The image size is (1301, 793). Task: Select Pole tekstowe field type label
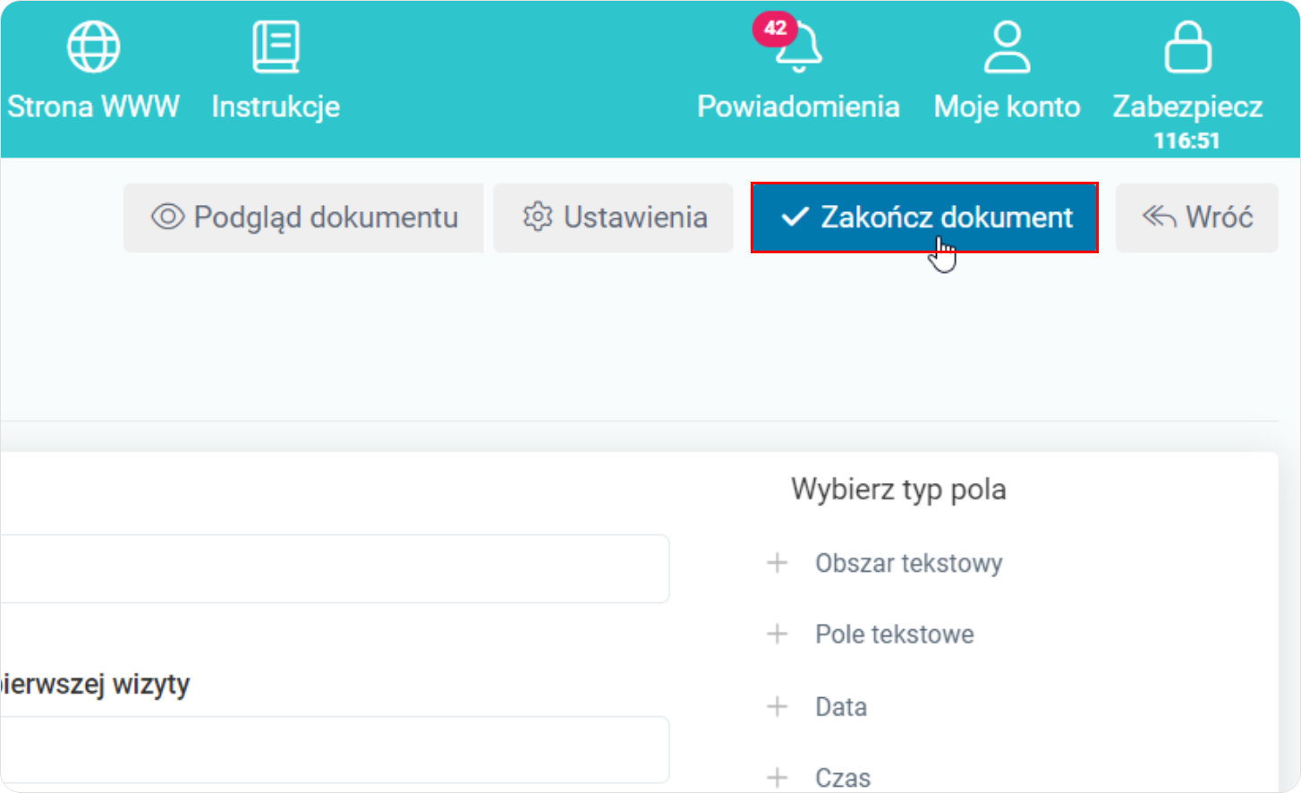tap(894, 635)
